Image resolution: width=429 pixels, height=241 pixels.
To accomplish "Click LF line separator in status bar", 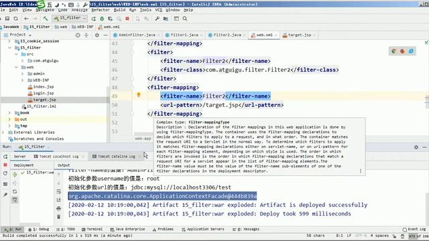I will pos(349,236).
